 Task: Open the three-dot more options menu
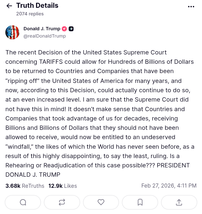pyautogui.click(x=191, y=7)
